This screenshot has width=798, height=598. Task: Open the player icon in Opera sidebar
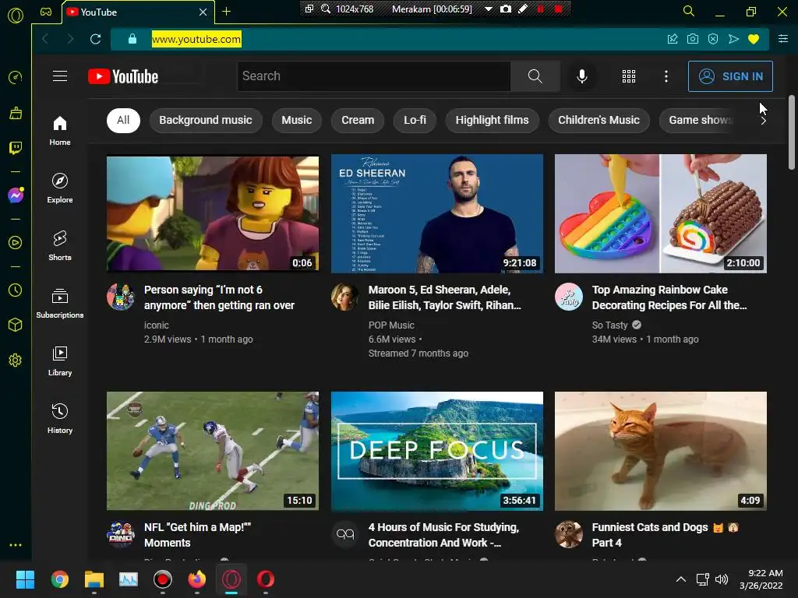tap(16, 243)
